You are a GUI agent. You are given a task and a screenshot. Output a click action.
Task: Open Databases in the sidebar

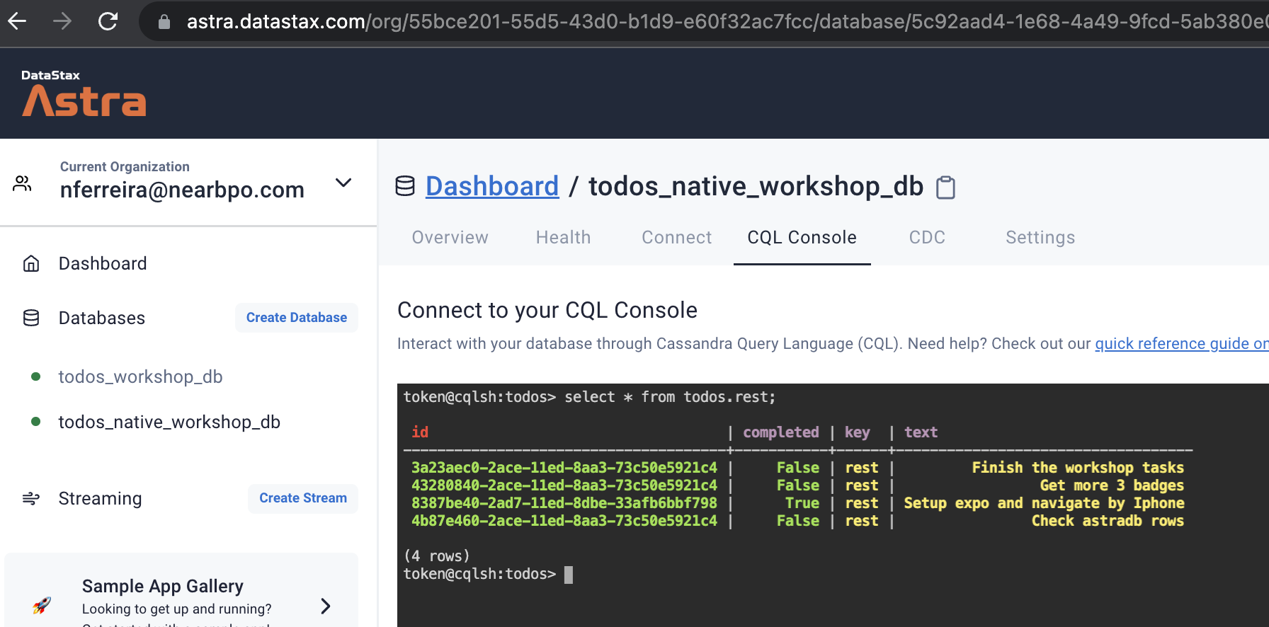102,318
